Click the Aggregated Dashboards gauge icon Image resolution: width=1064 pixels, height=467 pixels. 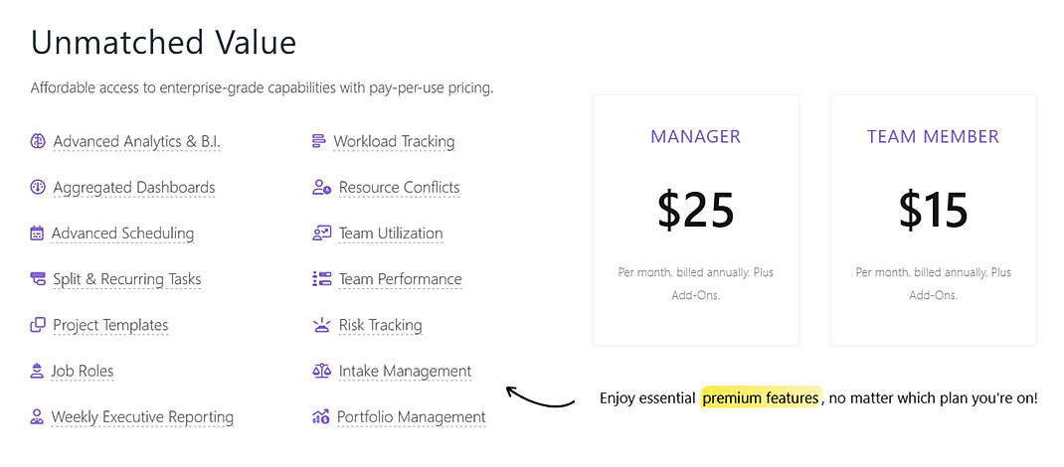(x=38, y=187)
